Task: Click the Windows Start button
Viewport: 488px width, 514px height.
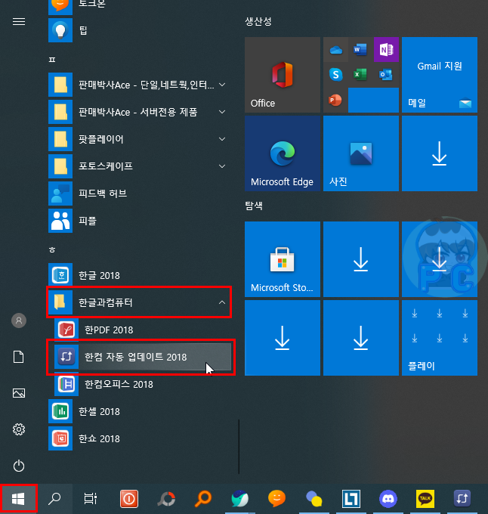Action: pos(18,499)
